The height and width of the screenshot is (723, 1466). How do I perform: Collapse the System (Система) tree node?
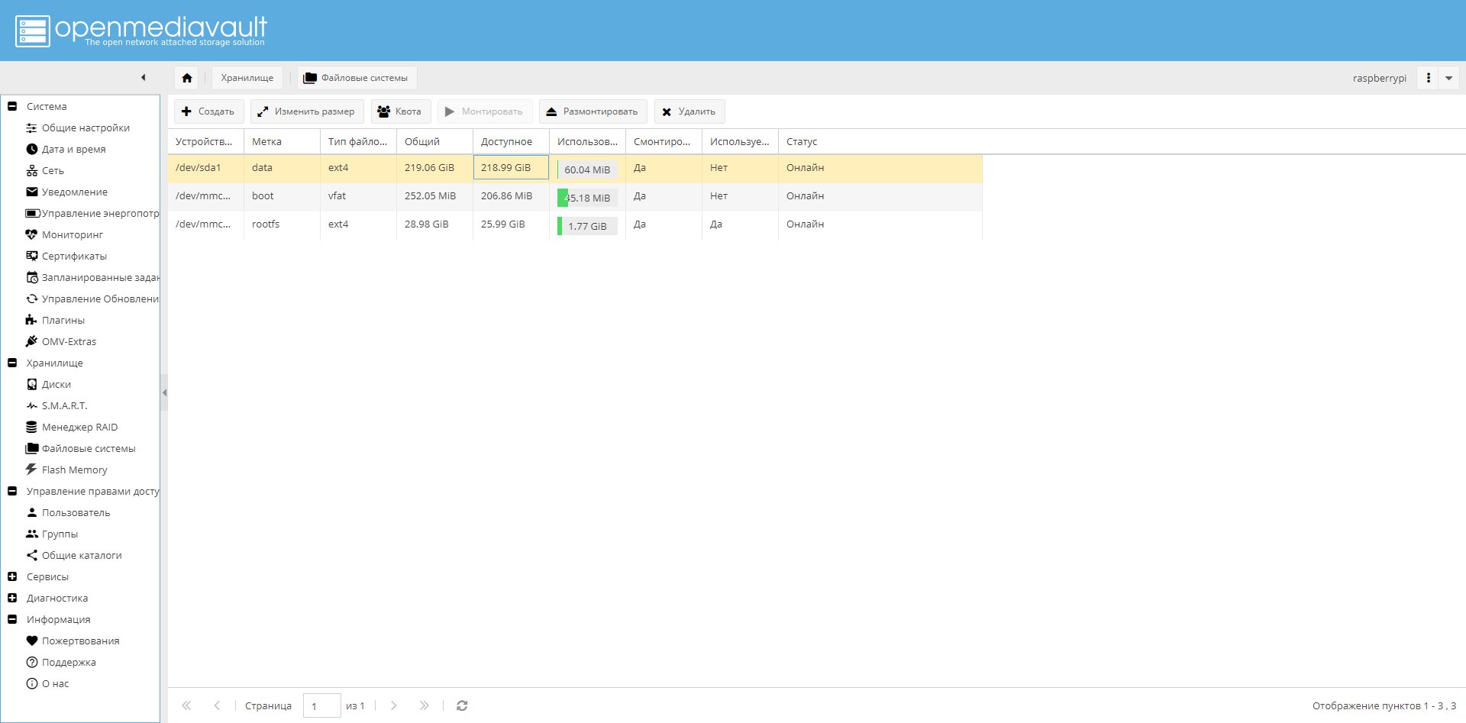coord(12,107)
